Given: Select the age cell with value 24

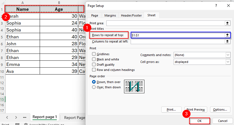Looking at the screenshot, I should pyautogui.click(x=59, y=23).
